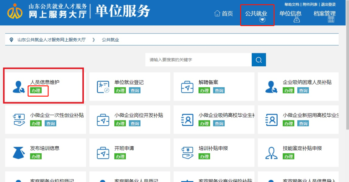Open the 档案管理 navigation tab

(324, 14)
